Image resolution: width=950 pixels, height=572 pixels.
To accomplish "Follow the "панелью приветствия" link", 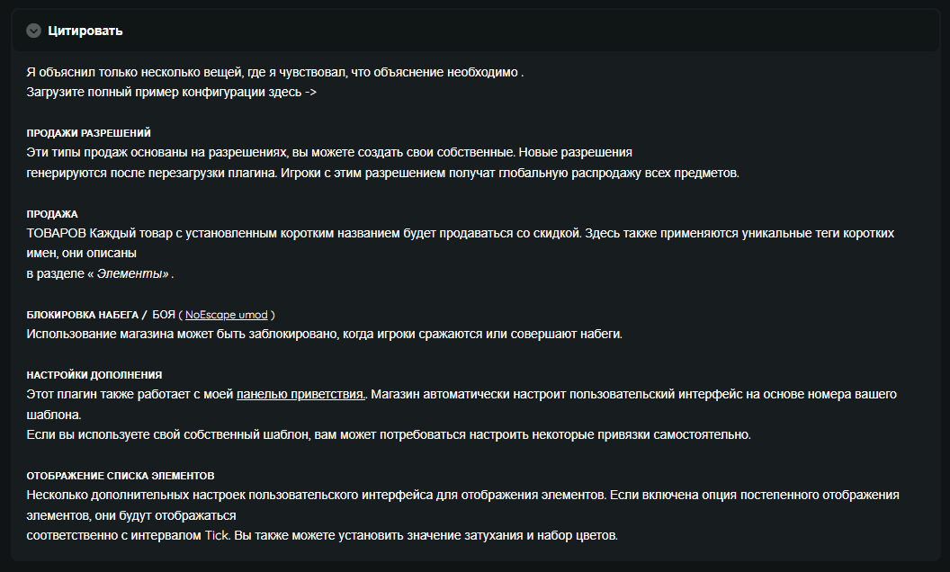I will (x=300, y=394).
